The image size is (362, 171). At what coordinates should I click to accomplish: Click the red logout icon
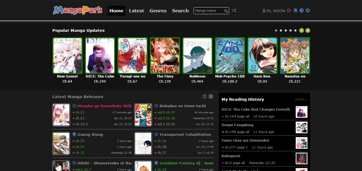click(289, 10)
